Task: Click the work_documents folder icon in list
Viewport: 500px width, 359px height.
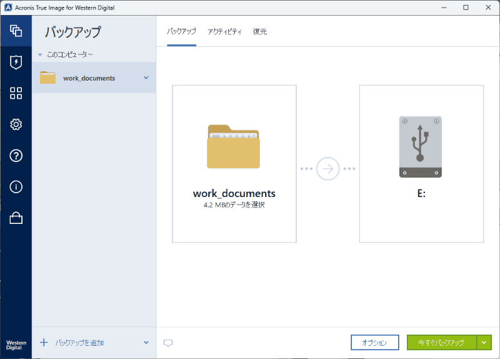Action: click(48, 78)
